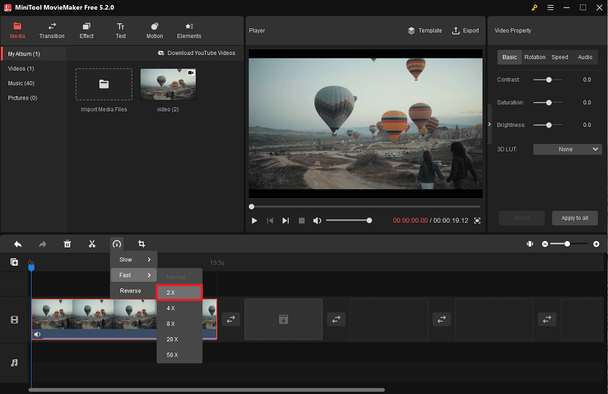
Task: Click the zoom to fit timeline icon
Action: tap(530, 244)
